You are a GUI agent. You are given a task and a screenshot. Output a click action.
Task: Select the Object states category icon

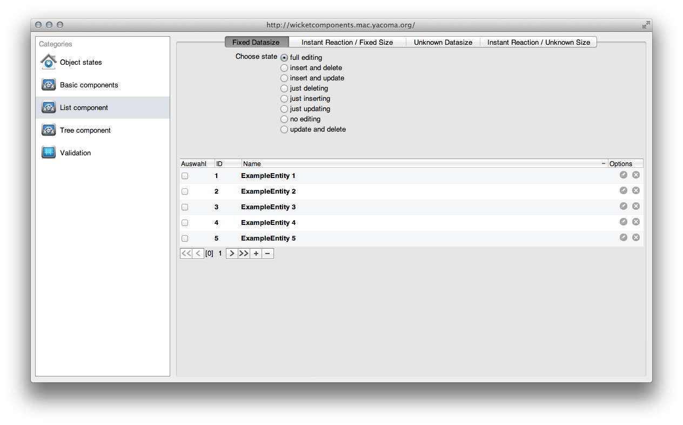(48, 61)
